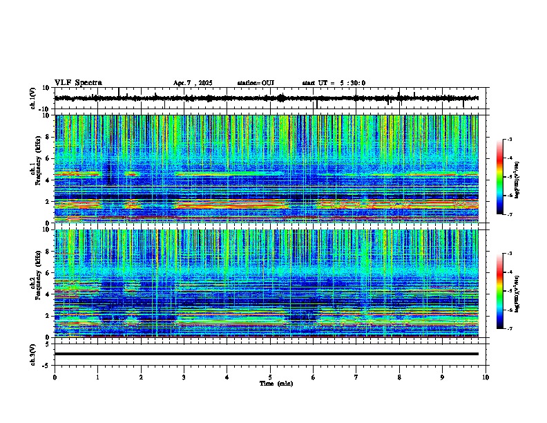Click the "Time (min)" x-axis label
Image resolution: width=547 pixels, height=423 pixels.
tap(276, 384)
